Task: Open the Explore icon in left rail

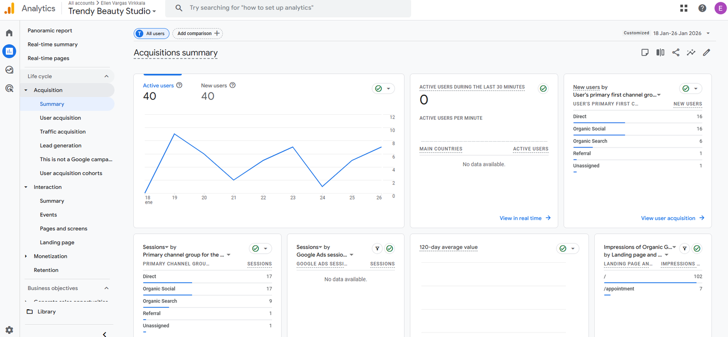Action: click(x=9, y=70)
